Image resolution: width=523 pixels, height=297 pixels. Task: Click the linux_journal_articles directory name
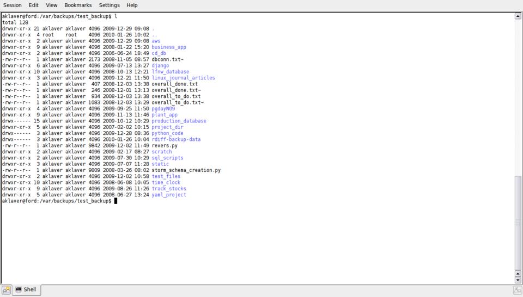183,78
